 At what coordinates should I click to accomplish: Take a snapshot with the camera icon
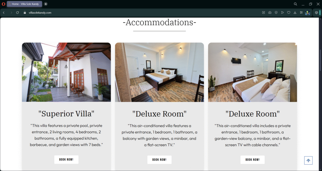[x=270, y=13]
